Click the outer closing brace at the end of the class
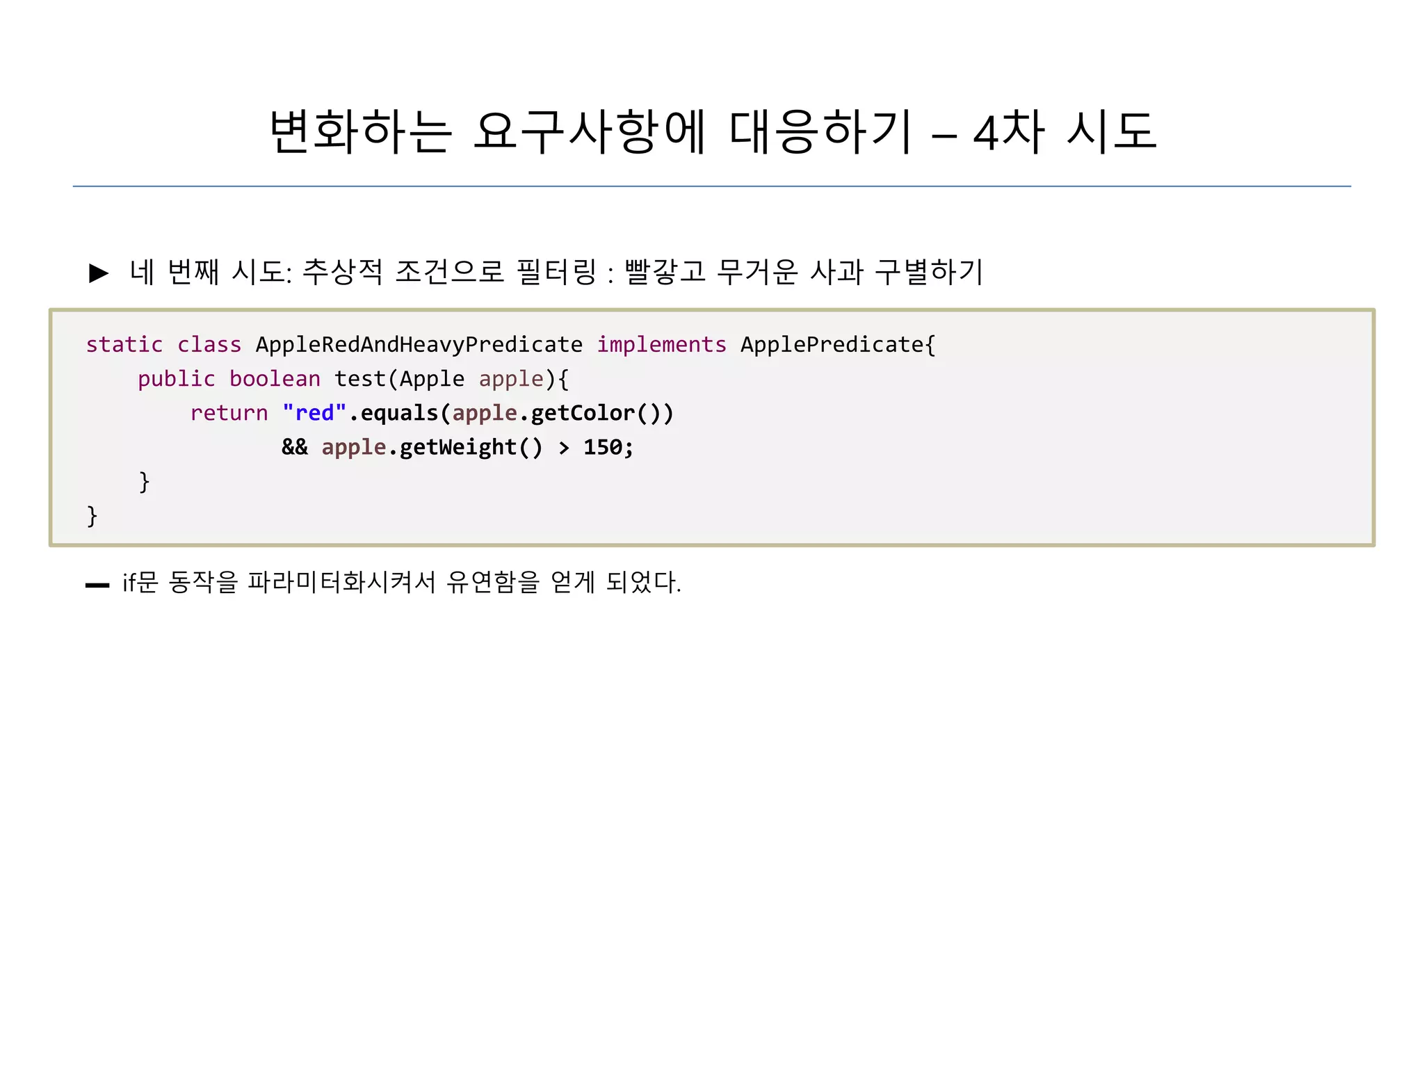The width and height of the screenshot is (1424, 1068). click(92, 516)
